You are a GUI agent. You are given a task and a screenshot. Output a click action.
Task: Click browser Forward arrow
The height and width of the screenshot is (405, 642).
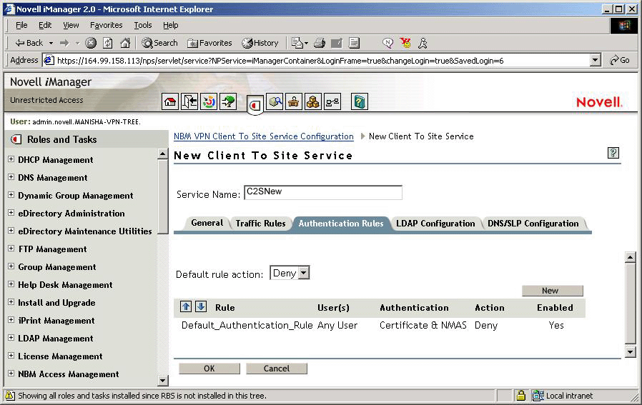[64, 43]
